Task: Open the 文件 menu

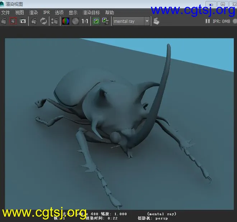Action: coord(5,13)
